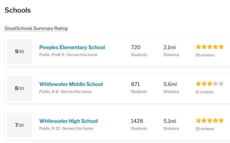The image size is (230, 143).
Task: Click the Schools section heading
Action: click(18, 10)
